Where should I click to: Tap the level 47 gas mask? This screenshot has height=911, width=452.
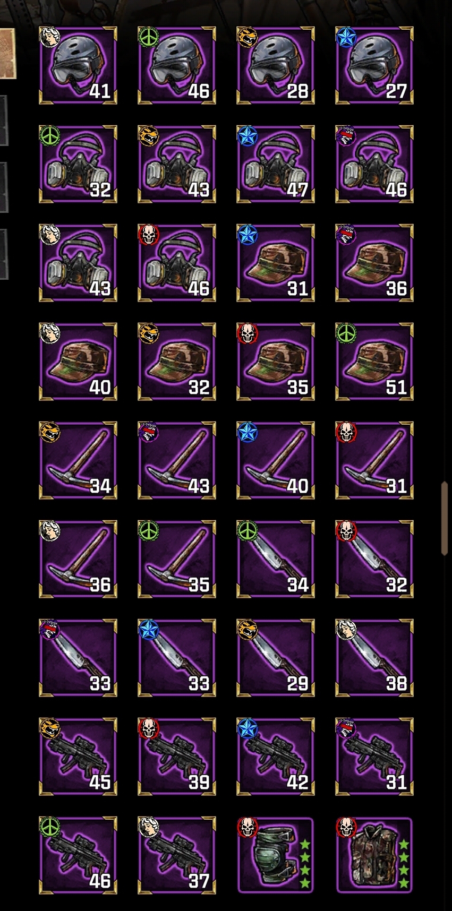click(276, 164)
